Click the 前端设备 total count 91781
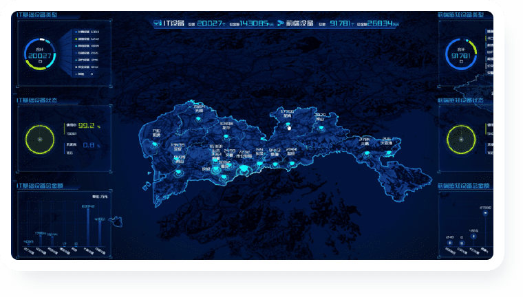Viewport: 523px width, 297px height. click(340, 23)
